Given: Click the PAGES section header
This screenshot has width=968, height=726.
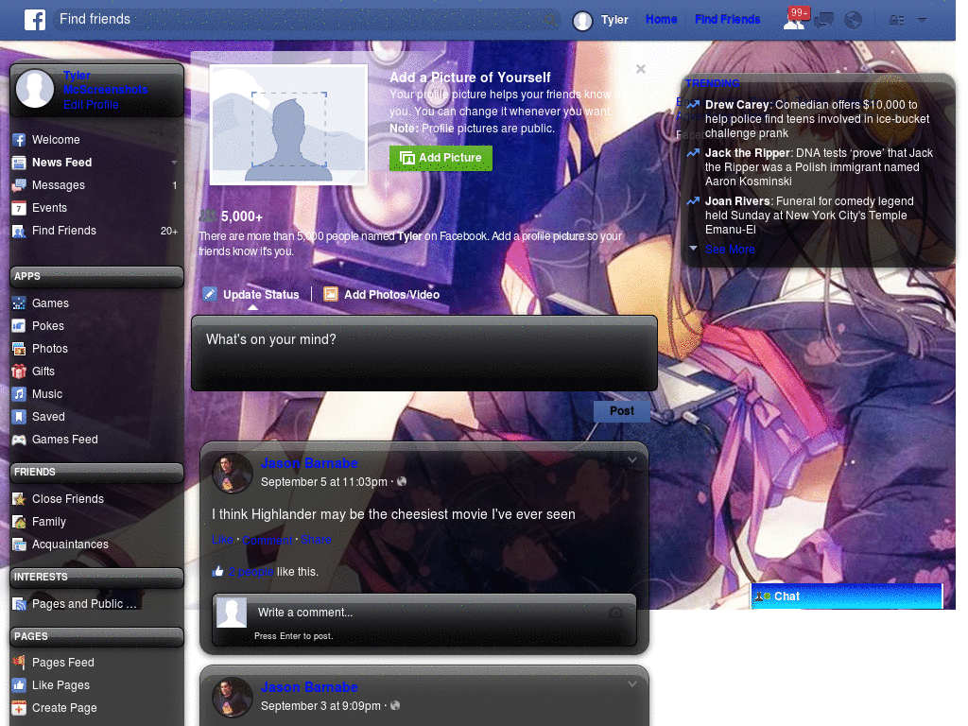Looking at the screenshot, I should click(x=96, y=636).
